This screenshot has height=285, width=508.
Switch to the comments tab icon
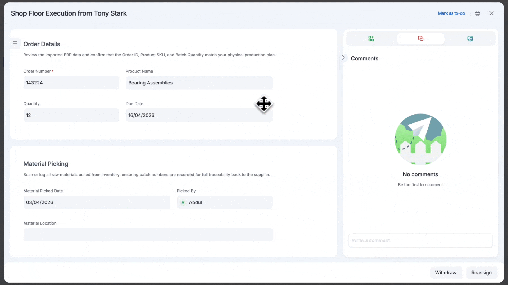420,39
